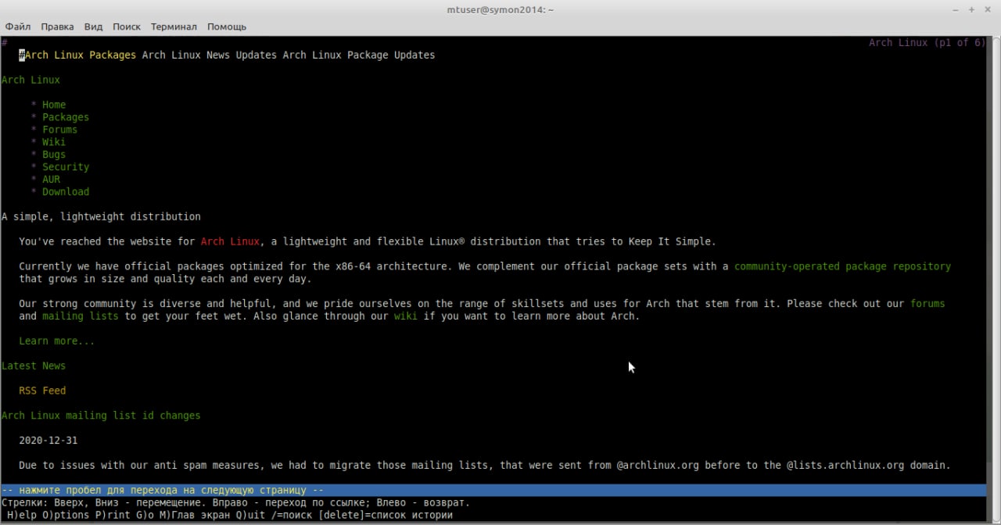Follow the Security link
The height and width of the screenshot is (525, 1001).
[x=66, y=167]
